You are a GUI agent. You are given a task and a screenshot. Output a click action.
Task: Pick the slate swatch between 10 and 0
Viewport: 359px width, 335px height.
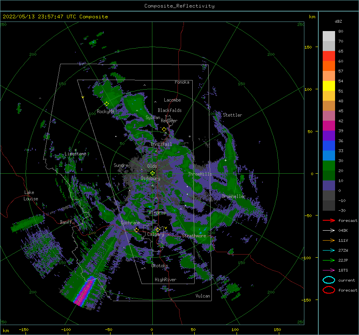click(329, 186)
